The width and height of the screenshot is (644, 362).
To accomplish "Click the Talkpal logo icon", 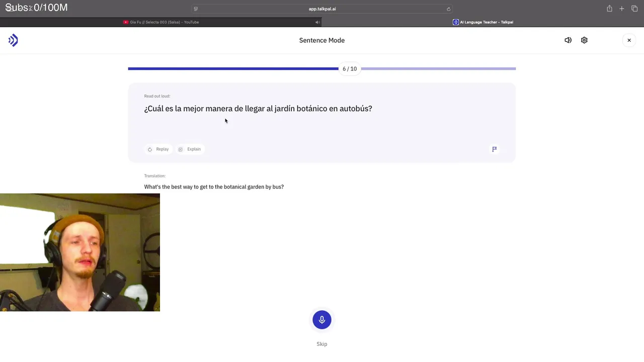I will (x=13, y=40).
